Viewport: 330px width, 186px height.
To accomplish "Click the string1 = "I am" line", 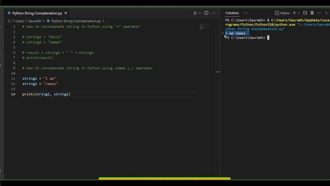I will tap(39, 79).
